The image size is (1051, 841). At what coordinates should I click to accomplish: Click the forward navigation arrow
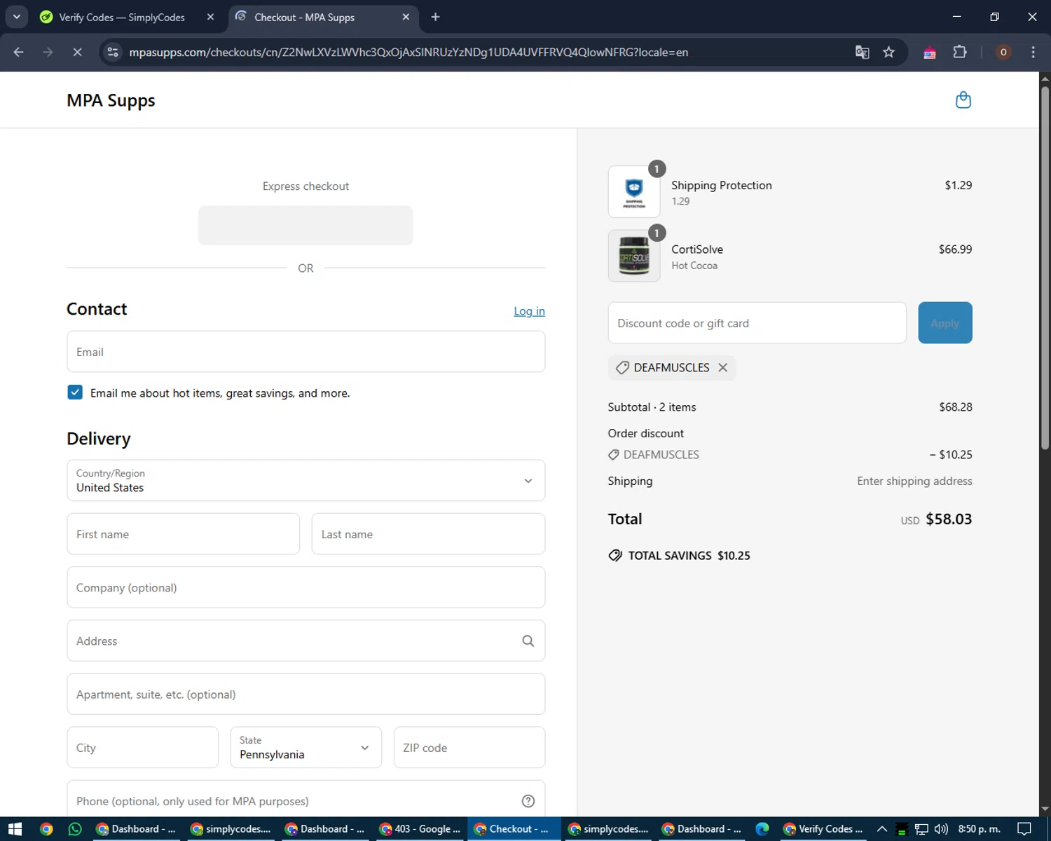48,53
